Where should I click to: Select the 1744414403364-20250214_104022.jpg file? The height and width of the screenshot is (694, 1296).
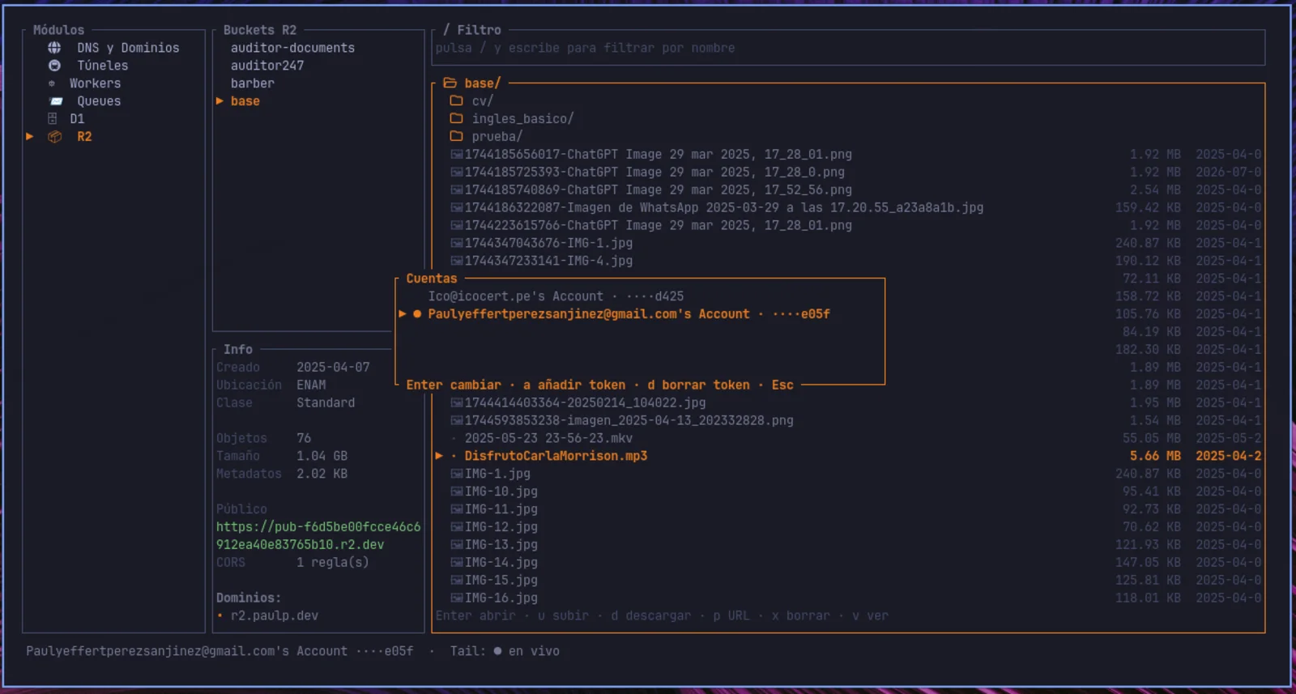[585, 402]
